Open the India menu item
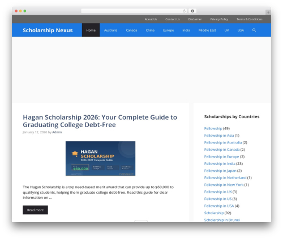Image resolution: width=283 pixels, height=239 pixels. [186, 30]
